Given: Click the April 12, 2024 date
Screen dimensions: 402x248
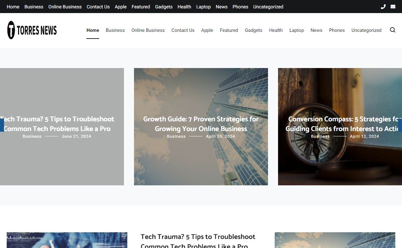Looking at the screenshot, I should pyautogui.click(x=364, y=136).
